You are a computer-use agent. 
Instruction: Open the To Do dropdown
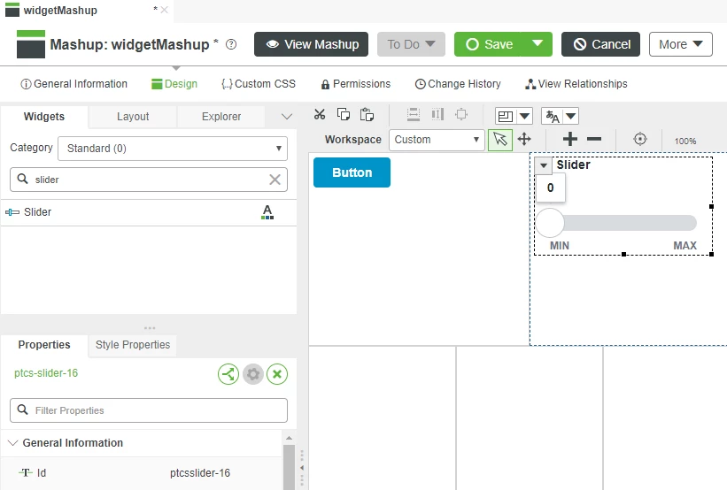coord(411,44)
